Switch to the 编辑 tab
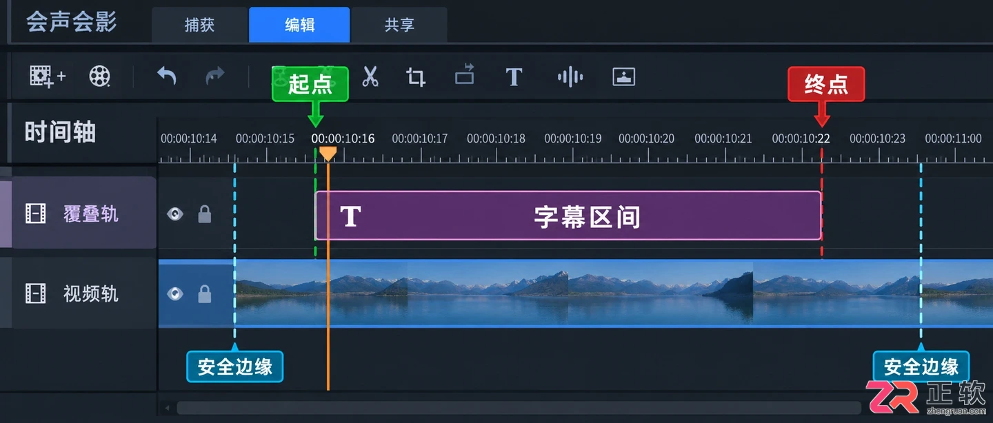This screenshot has width=993, height=423. [299, 25]
